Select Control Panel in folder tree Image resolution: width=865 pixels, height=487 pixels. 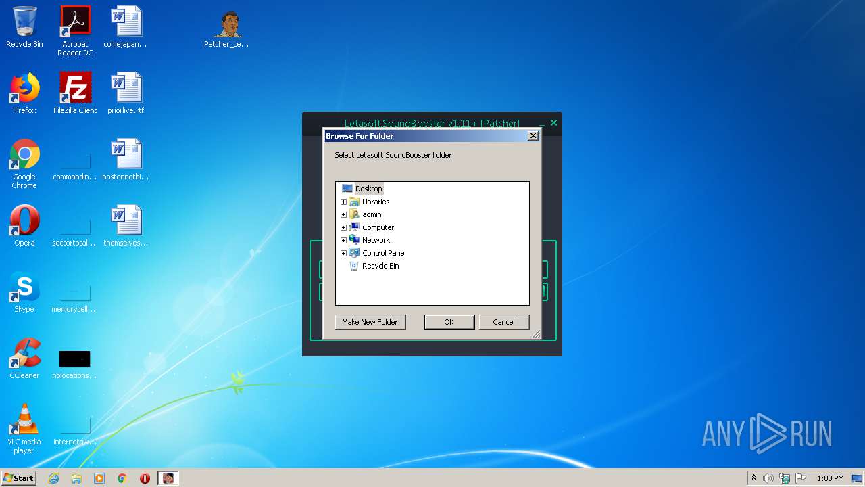pyautogui.click(x=384, y=253)
